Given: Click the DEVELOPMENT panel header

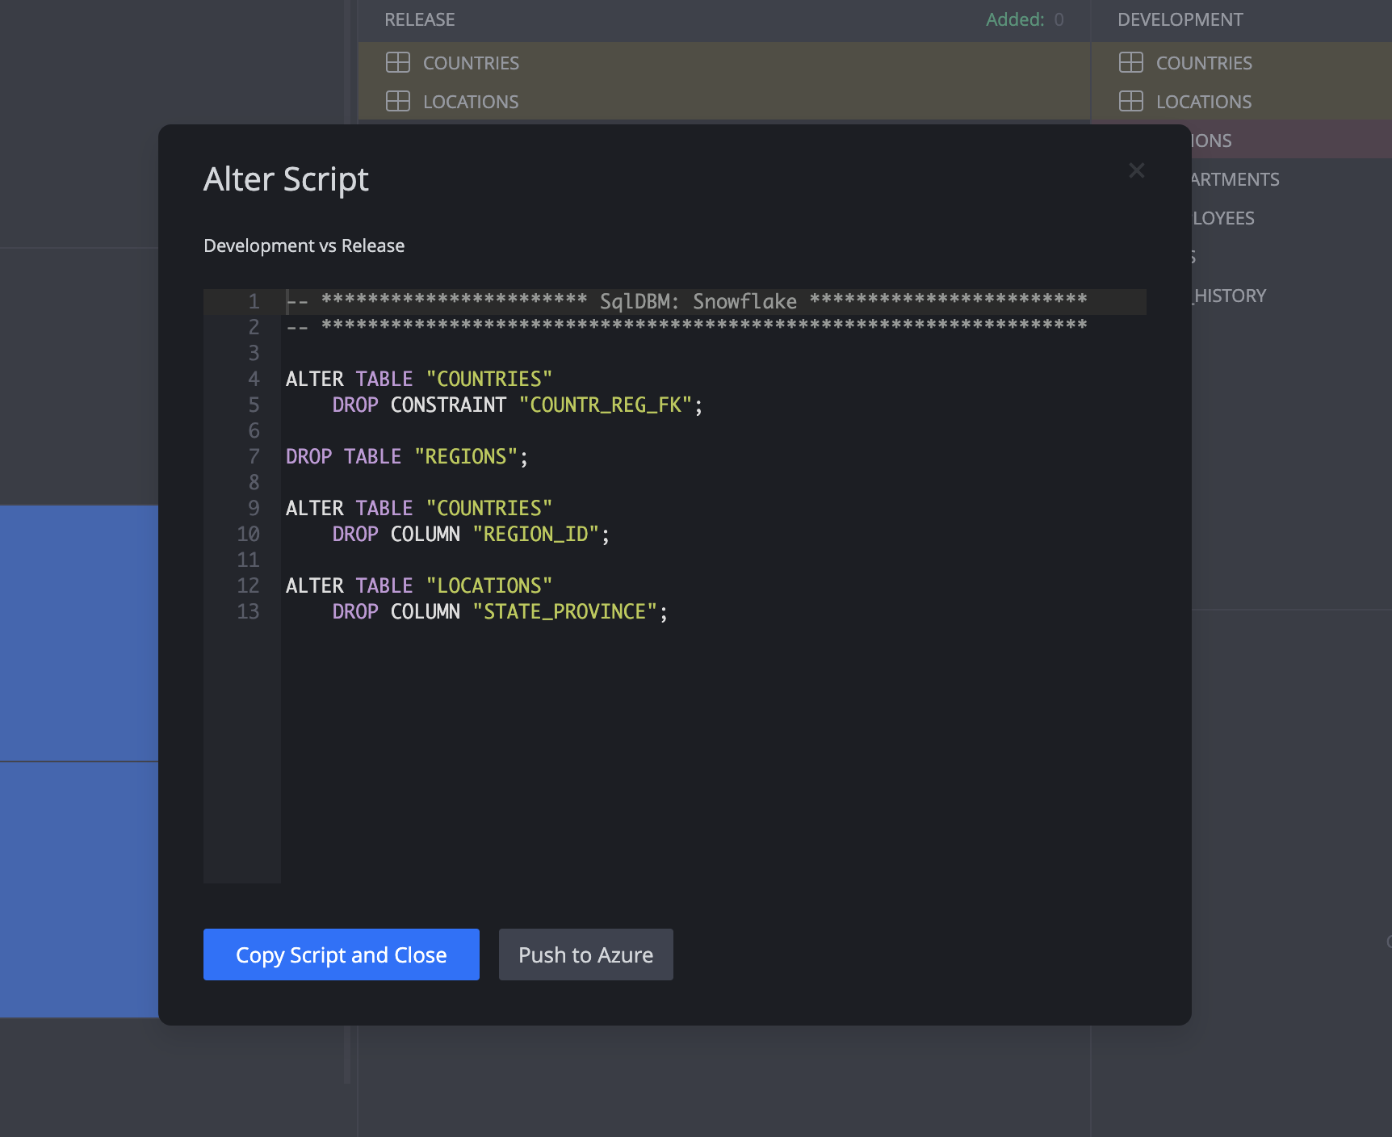Looking at the screenshot, I should point(1180,19).
